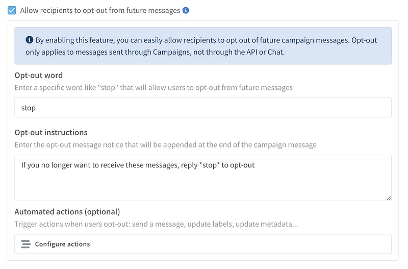Click the word 'stop' in the input
Viewport: 408px width, 269px height.
[x=29, y=108]
